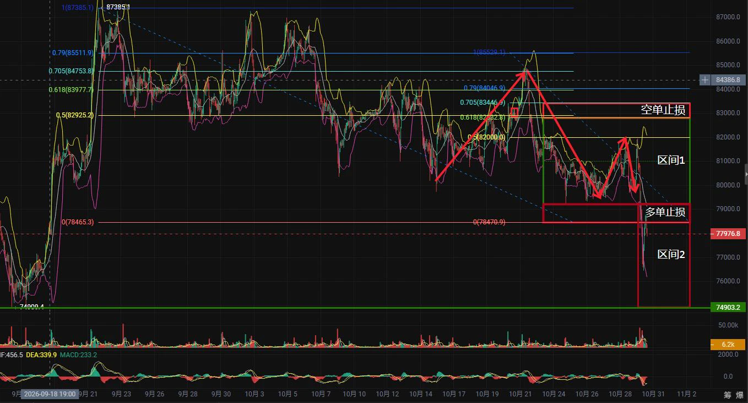Select the 多单止损 annotation label

[x=665, y=212]
